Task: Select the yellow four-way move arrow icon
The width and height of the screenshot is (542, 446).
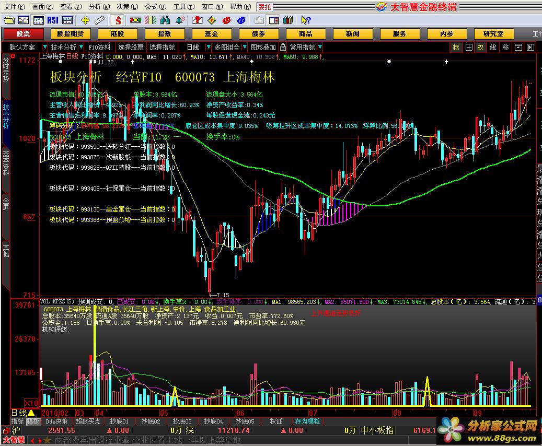Action: 85,20
